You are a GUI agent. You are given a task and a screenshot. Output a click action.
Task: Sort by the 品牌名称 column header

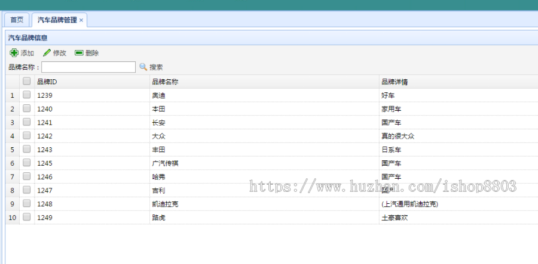coord(264,82)
